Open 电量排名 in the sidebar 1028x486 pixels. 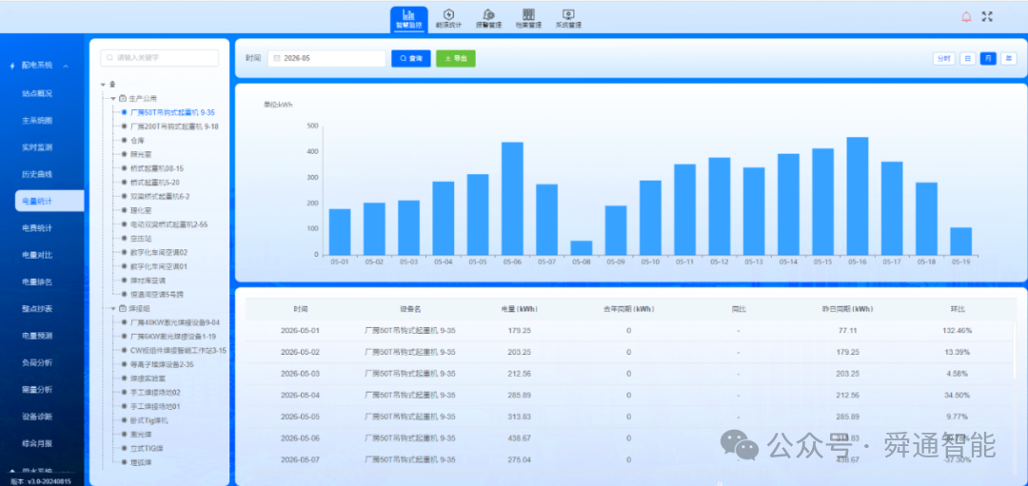point(37,282)
